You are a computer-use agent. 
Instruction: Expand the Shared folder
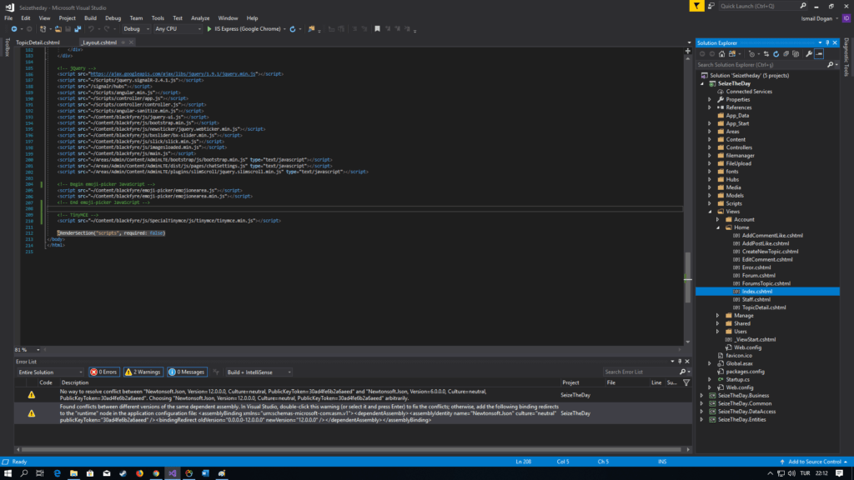(718, 323)
